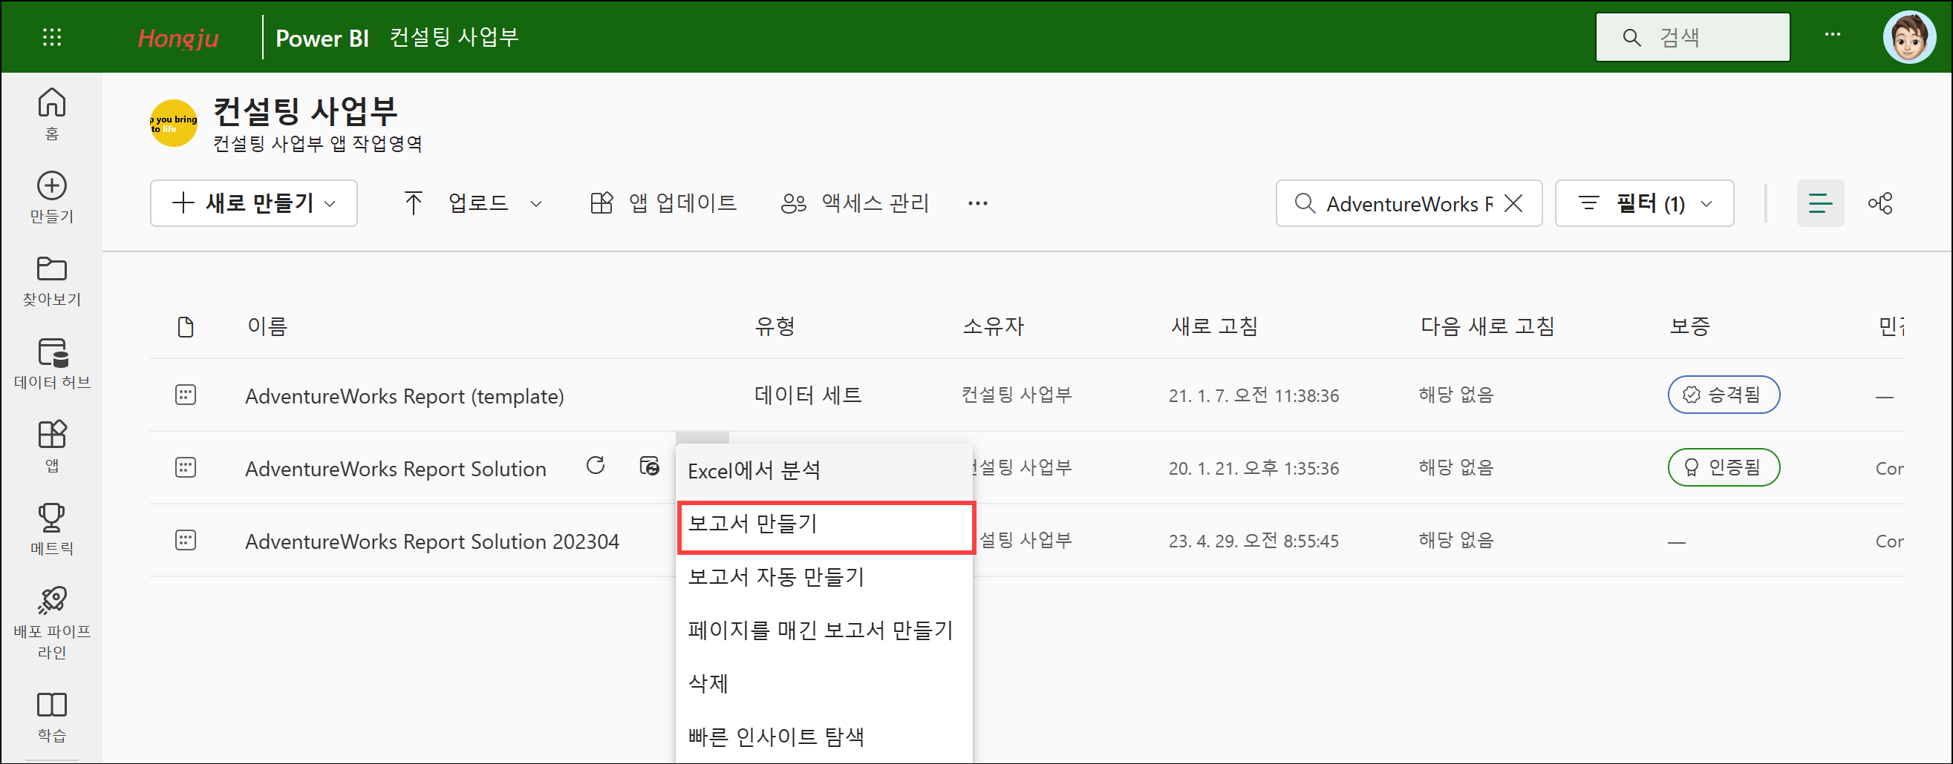Click the global 검색 search box
This screenshot has width=1953, height=764.
pos(1692,37)
